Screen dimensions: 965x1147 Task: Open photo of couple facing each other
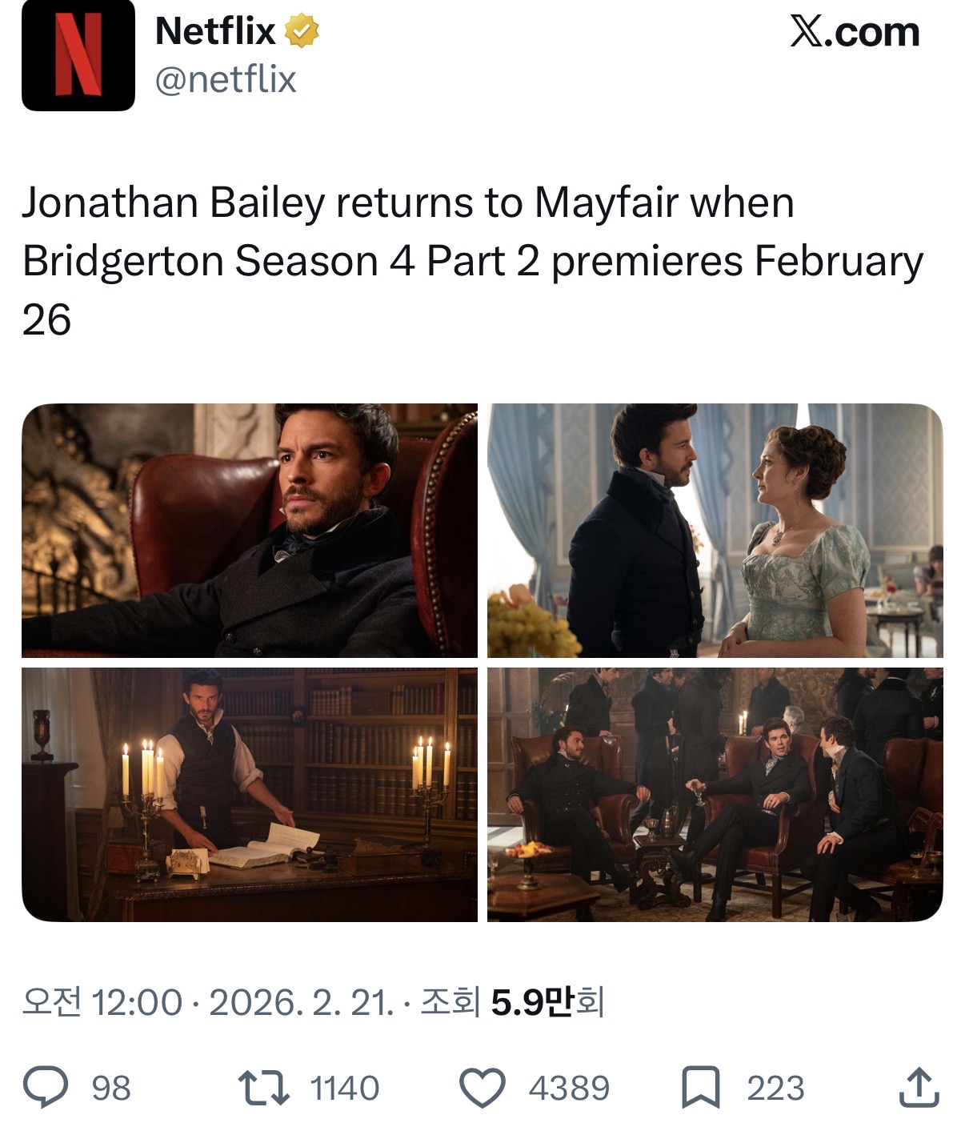[x=715, y=531]
